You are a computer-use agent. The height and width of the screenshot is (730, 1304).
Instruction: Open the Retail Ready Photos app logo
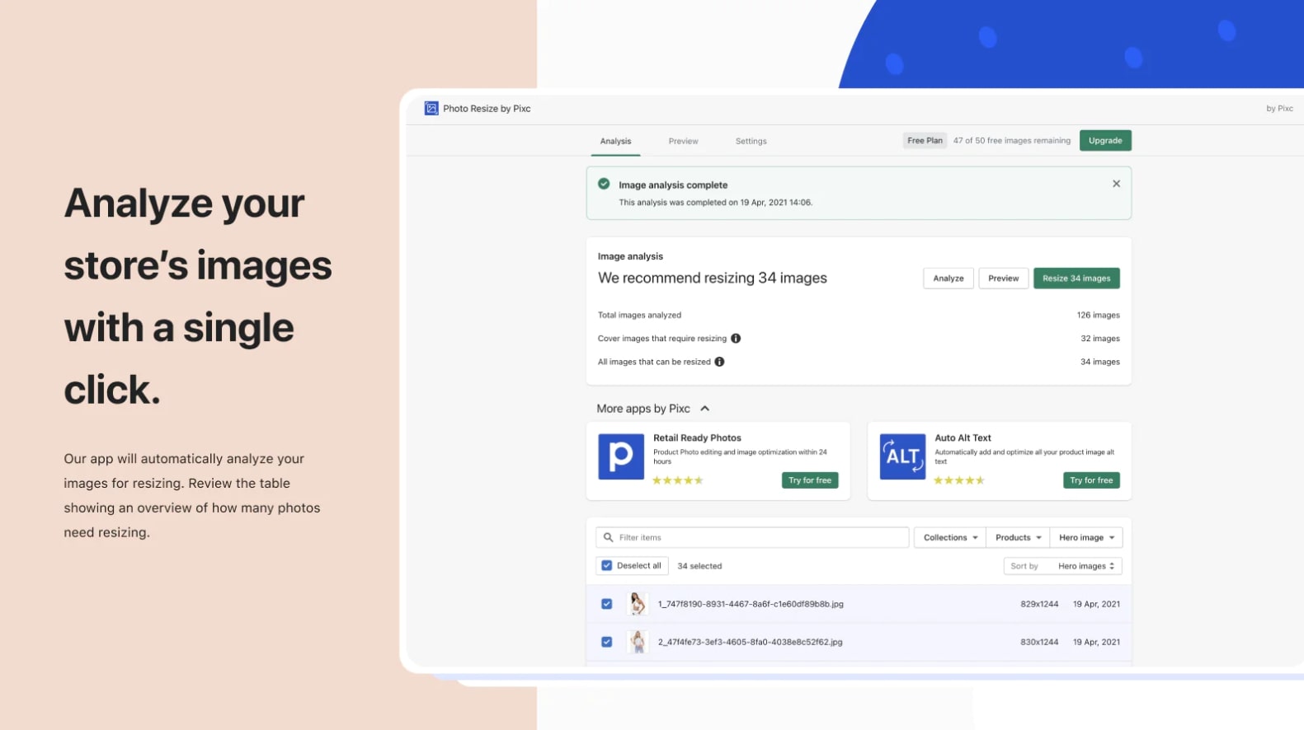tap(621, 456)
